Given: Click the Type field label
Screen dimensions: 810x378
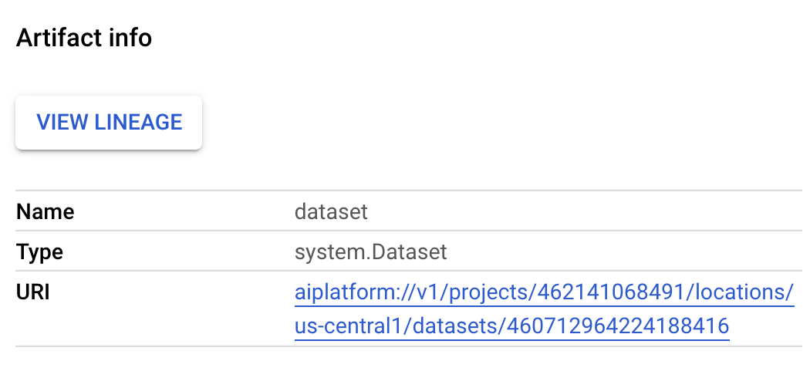Looking at the screenshot, I should click(x=40, y=251).
